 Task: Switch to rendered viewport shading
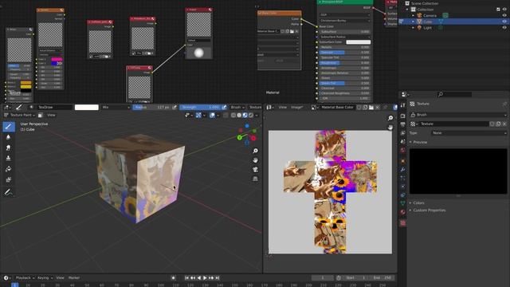(251, 115)
